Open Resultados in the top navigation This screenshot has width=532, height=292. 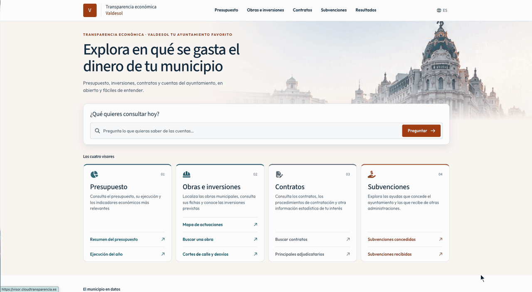366,10
